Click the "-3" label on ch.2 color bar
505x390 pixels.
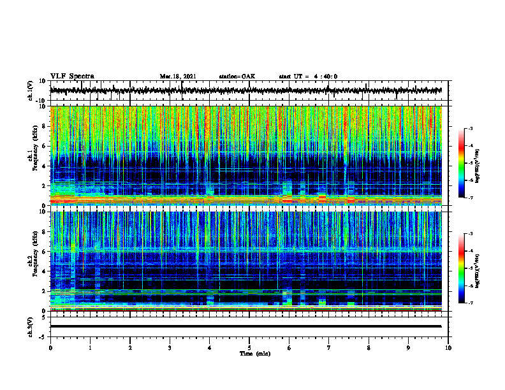pos(471,234)
